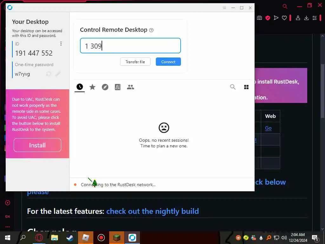Select the Recent sessions clock tab

(x=80, y=87)
